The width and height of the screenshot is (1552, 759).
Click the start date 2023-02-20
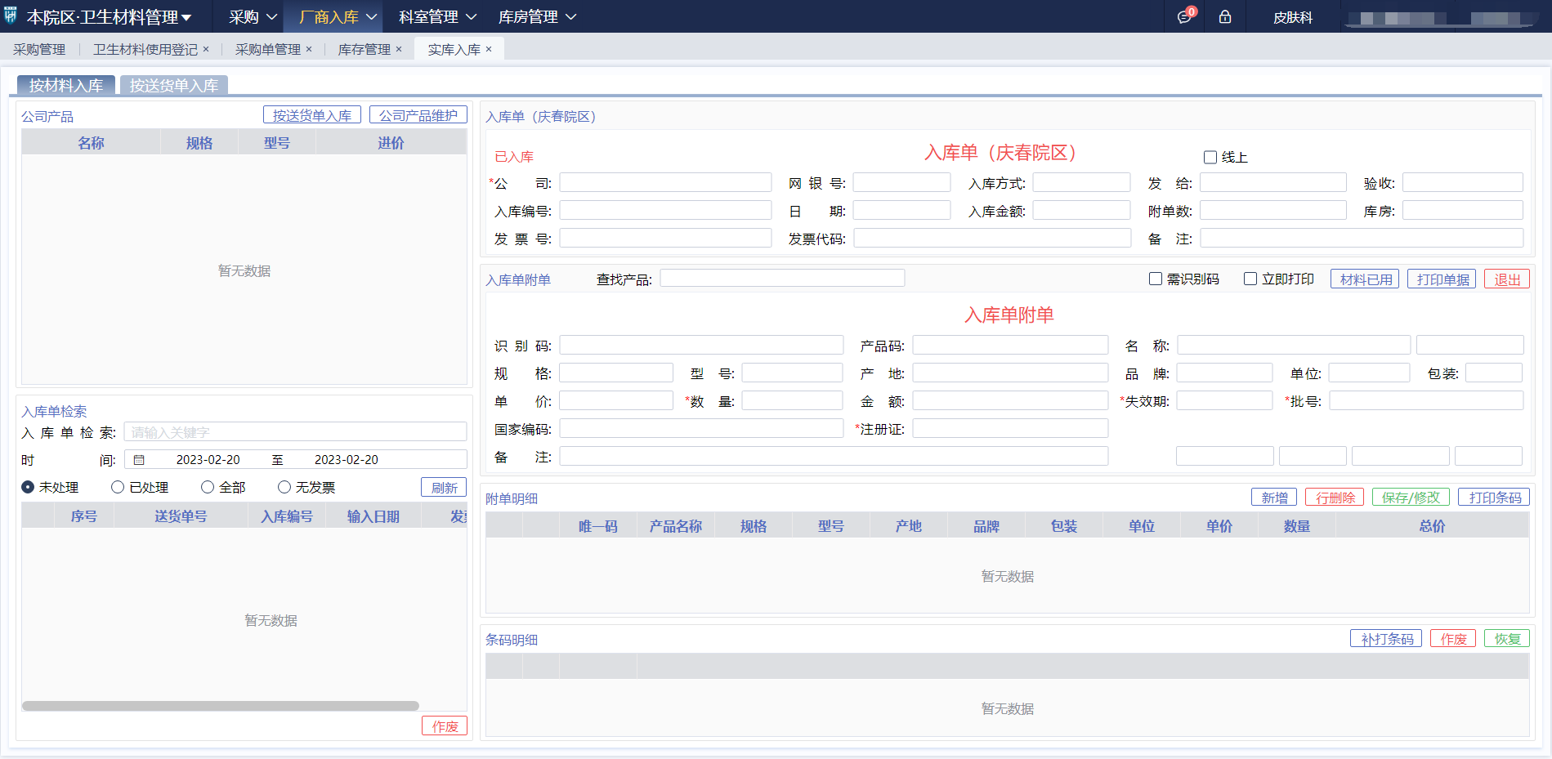pyautogui.click(x=208, y=460)
